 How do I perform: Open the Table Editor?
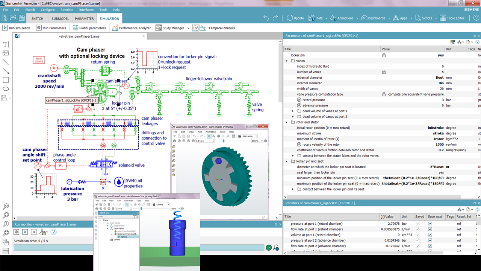[x=452, y=18]
